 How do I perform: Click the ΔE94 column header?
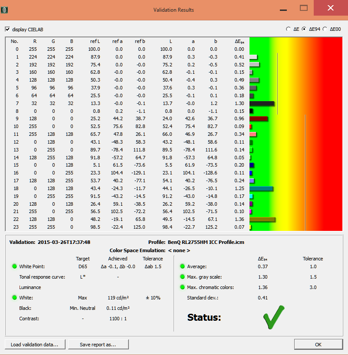pos(238,41)
